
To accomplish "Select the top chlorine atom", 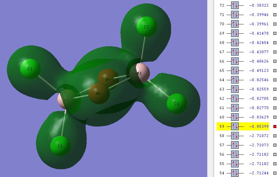I will point(147,27).
